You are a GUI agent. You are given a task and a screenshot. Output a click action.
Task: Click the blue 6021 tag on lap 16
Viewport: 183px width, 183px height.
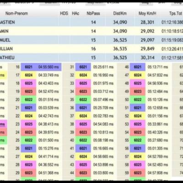pyautogui.click(x=28, y=67)
